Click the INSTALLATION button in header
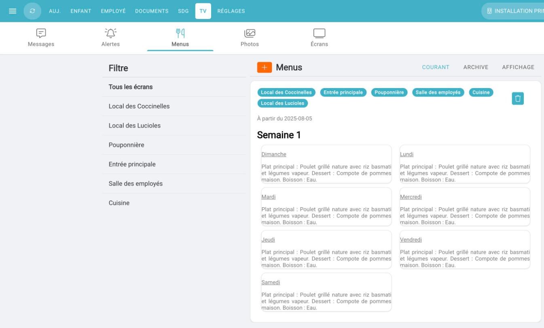This screenshot has width=544, height=328. point(513,11)
